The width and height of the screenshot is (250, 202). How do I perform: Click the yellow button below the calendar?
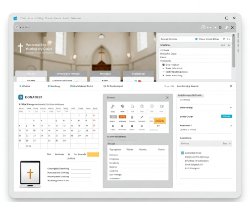pyautogui.click(x=93, y=155)
